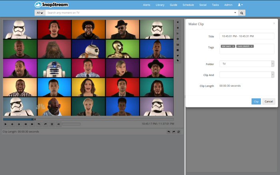Screen dimensions: 280x175
Task: Undo the last clip edit
Action: (x=168, y=132)
